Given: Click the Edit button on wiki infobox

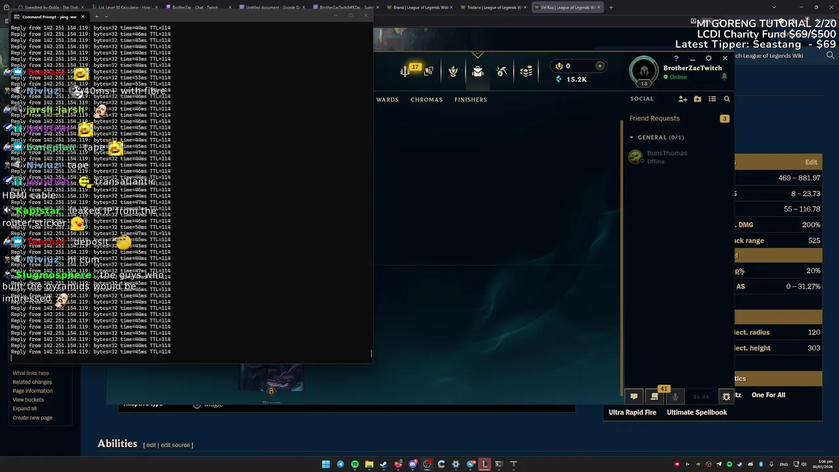Looking at the screenshot, I should (811, 163).
